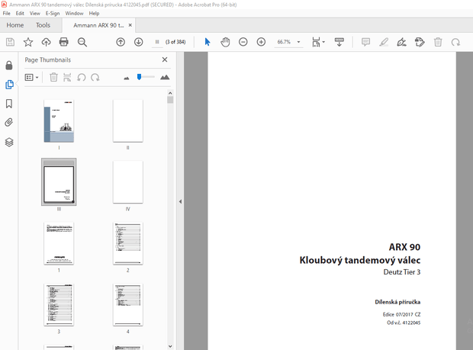Rotate pages clockwise in thumbnails panel
Screen dimensions: 473x350
95,78
